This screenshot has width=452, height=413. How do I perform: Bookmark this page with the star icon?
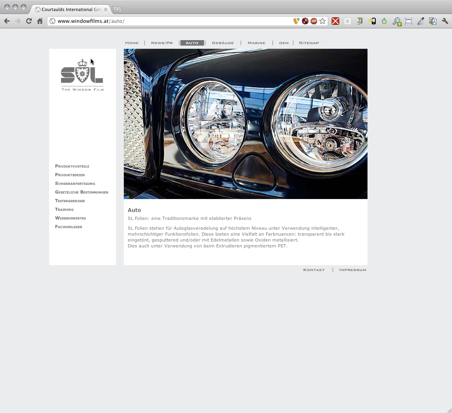323,21
